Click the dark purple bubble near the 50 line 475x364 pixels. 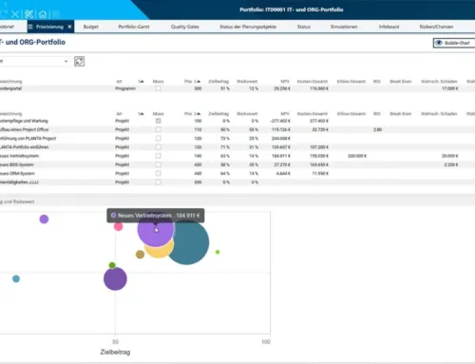pos(115,278)
